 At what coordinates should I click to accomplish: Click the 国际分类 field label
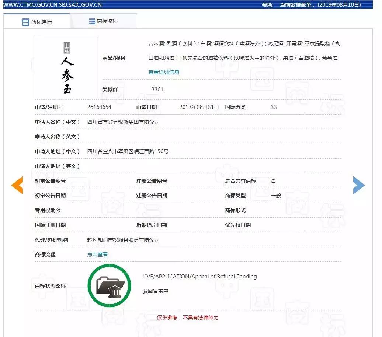click(235, 107)
